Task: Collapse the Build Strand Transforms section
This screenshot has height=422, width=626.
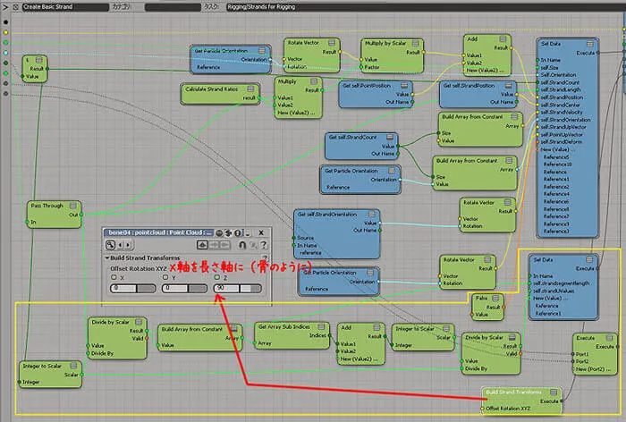Action: pos(107,257)
